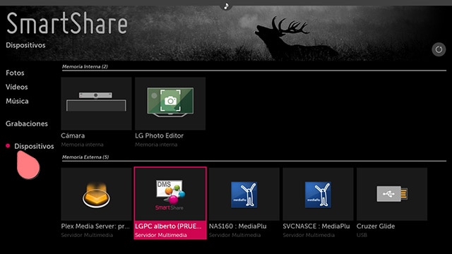Click the 'Cruzer Glide' label
Viewport: 452px width, 254px height.
[376, 226]
